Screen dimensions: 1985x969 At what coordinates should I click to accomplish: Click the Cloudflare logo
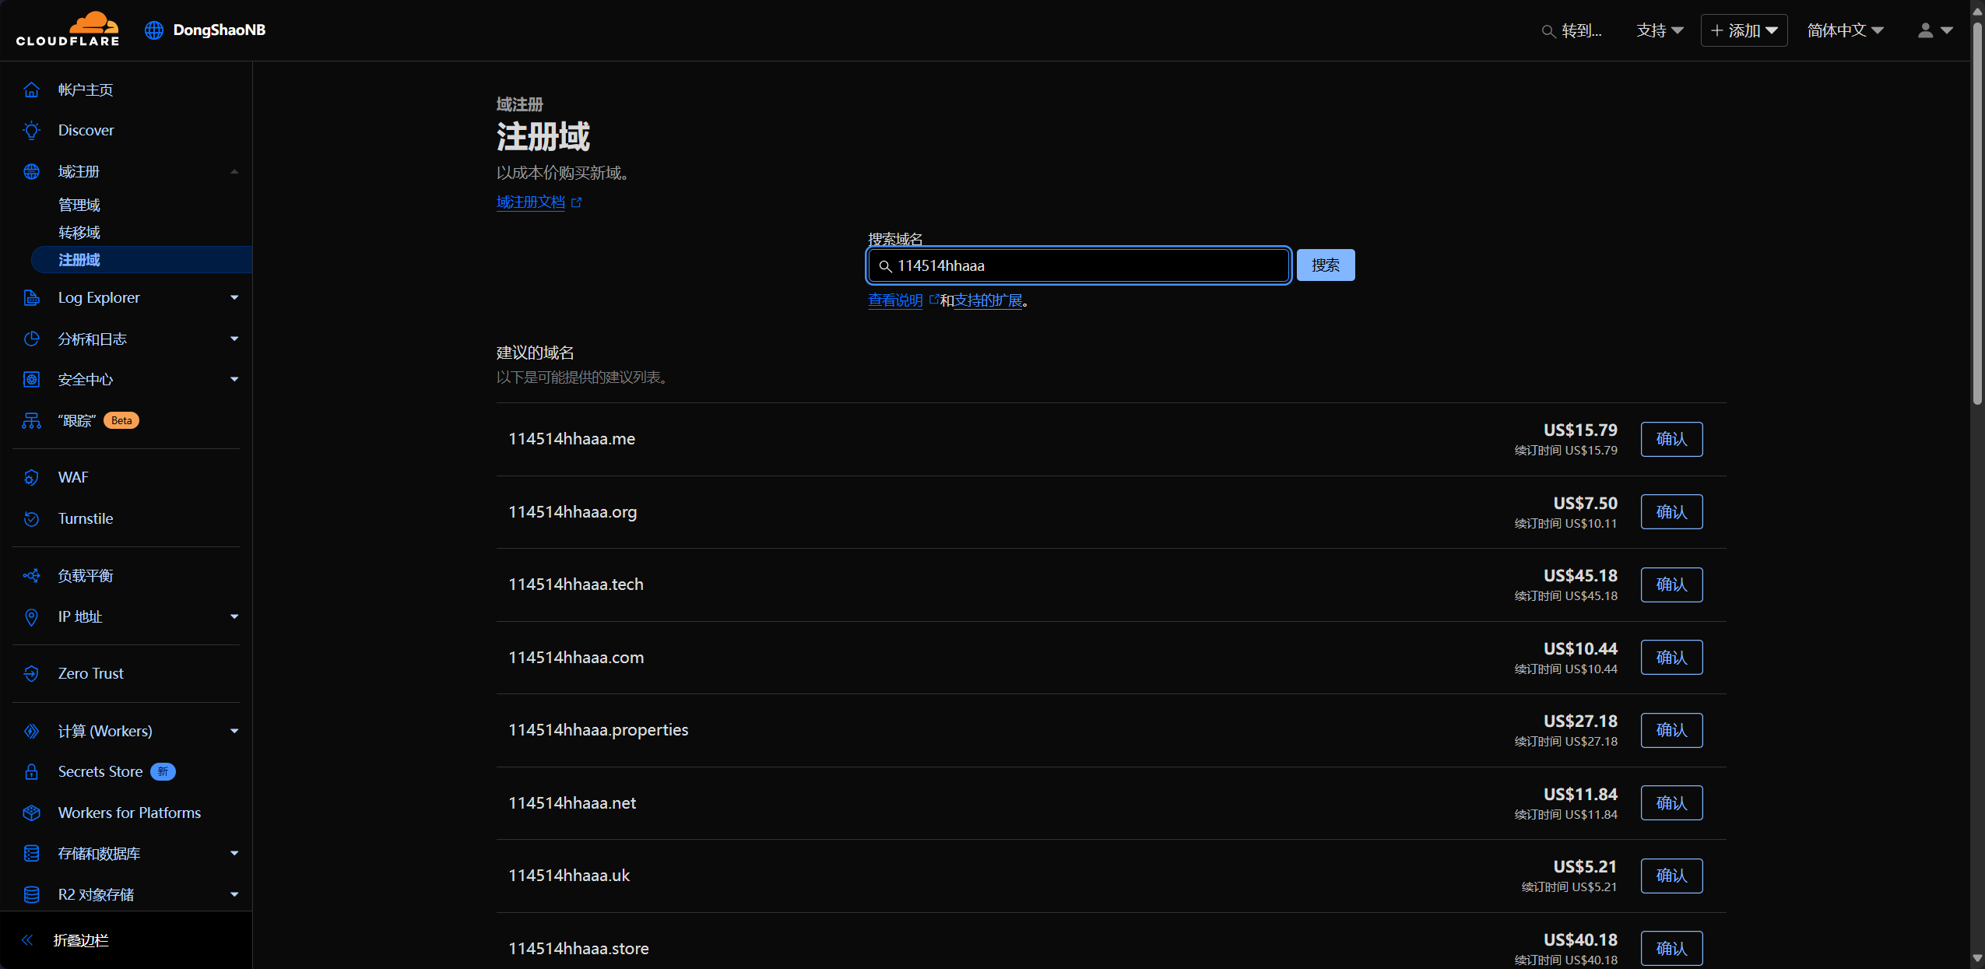pyautogui.click(x=68, y=30)
